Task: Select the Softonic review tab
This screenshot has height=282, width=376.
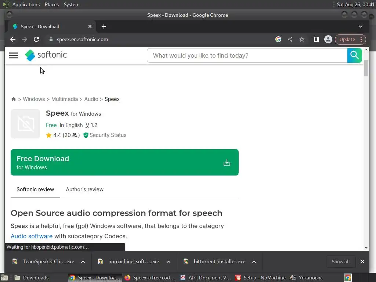Action: (x=35, y=189)
